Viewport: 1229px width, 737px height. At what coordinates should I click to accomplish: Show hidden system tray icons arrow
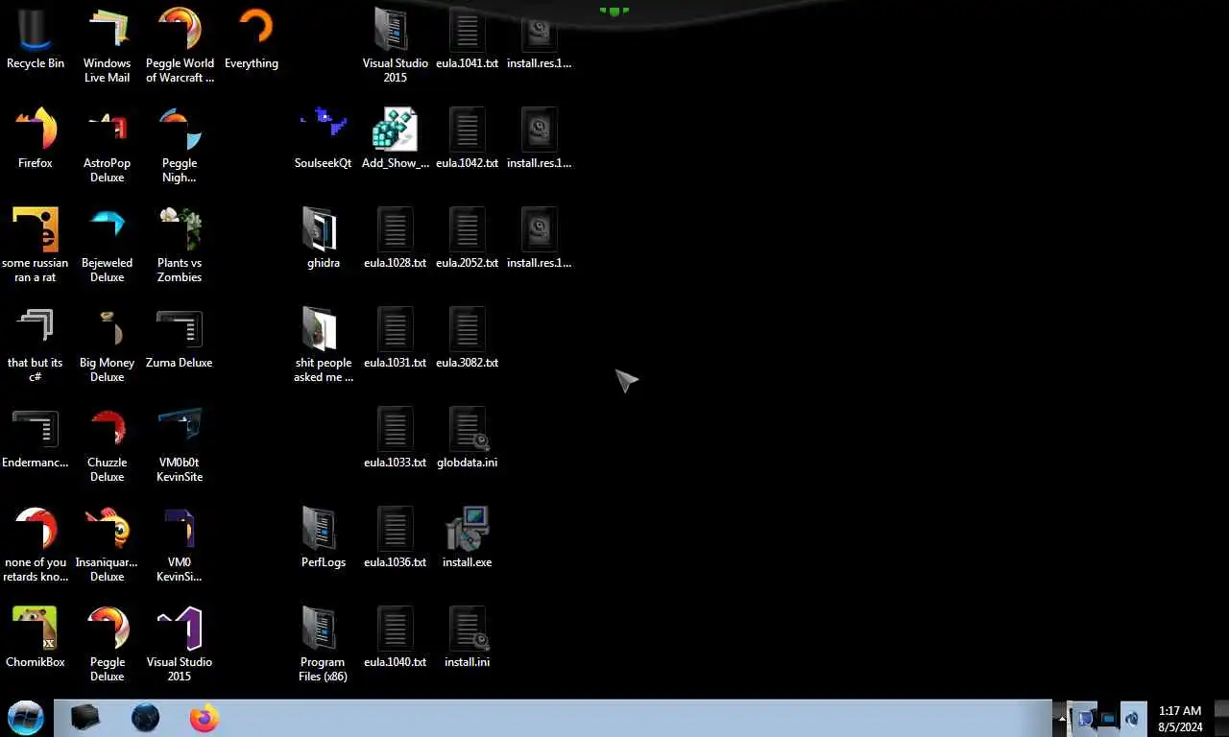click(x=1062, y=718)
